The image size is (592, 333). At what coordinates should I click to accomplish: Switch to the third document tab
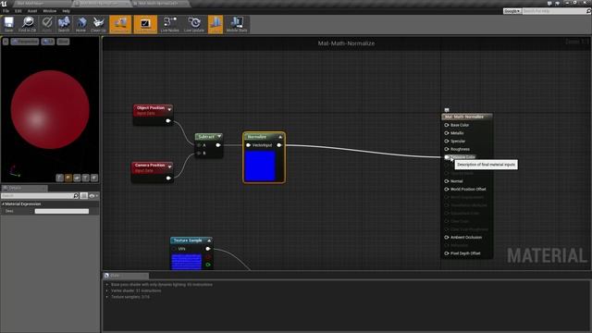pos(160,4)
